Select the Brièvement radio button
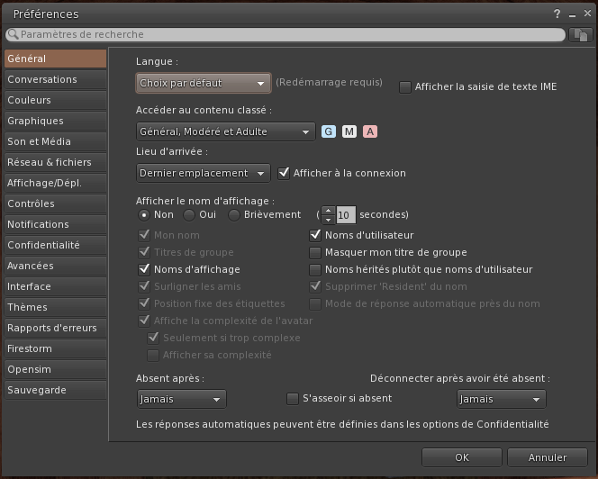This screenshot has height=479, width=598. [234, 215]
